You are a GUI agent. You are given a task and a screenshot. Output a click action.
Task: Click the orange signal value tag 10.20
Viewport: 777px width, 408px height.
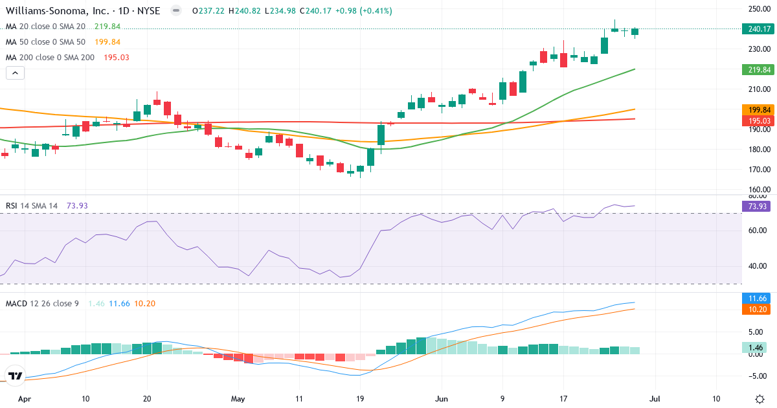pos(757,310)
